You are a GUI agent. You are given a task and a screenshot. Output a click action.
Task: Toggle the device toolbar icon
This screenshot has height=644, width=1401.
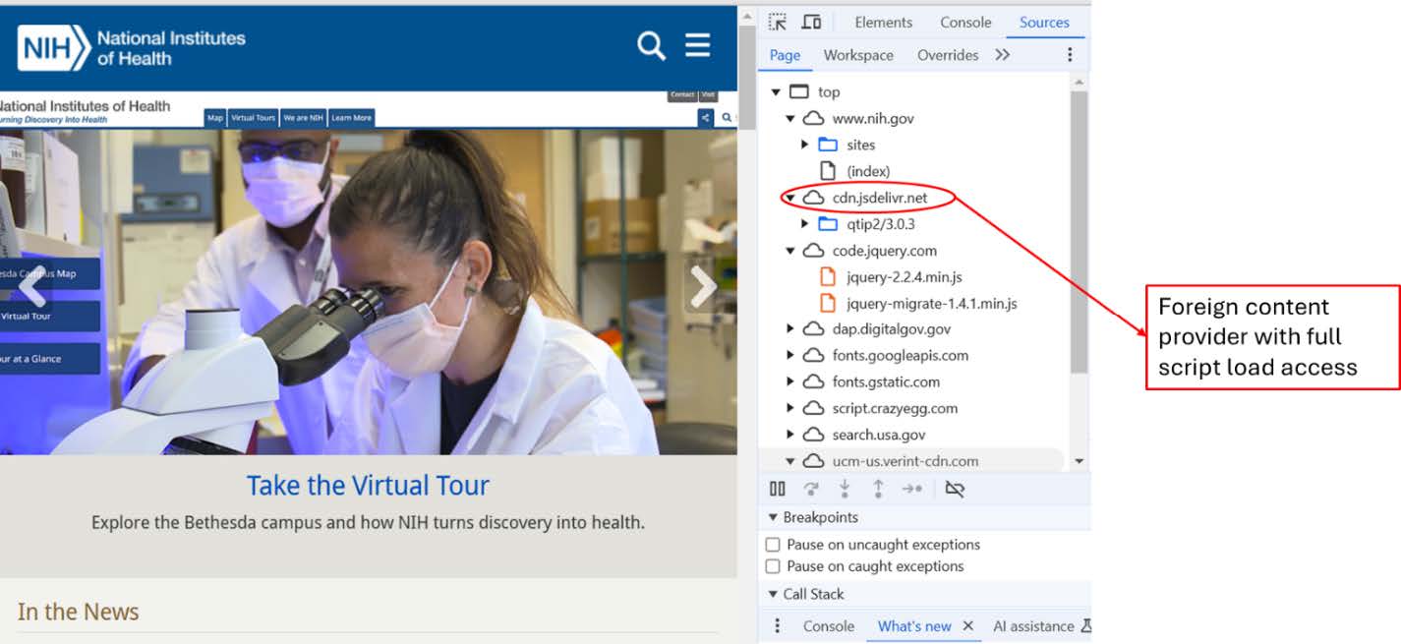pos(811,23)
